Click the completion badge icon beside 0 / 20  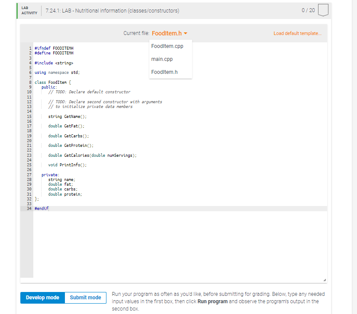[x=323, y=10]
